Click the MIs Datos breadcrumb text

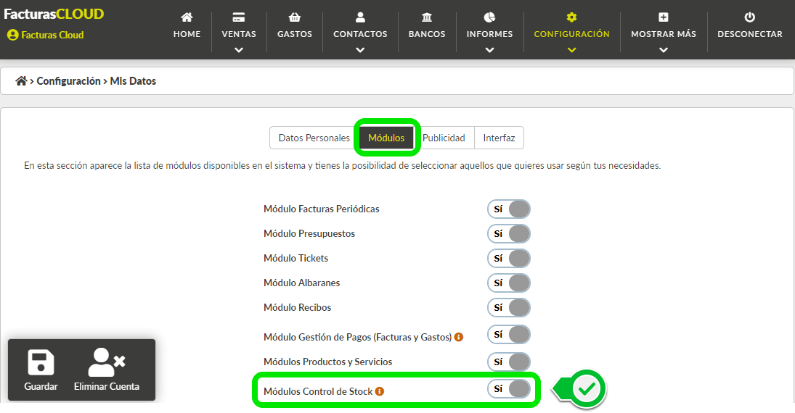pos(133,81)
